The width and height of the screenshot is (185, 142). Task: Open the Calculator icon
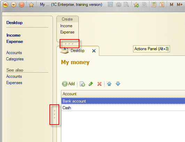pyautogui.click(x=154, y=5)
